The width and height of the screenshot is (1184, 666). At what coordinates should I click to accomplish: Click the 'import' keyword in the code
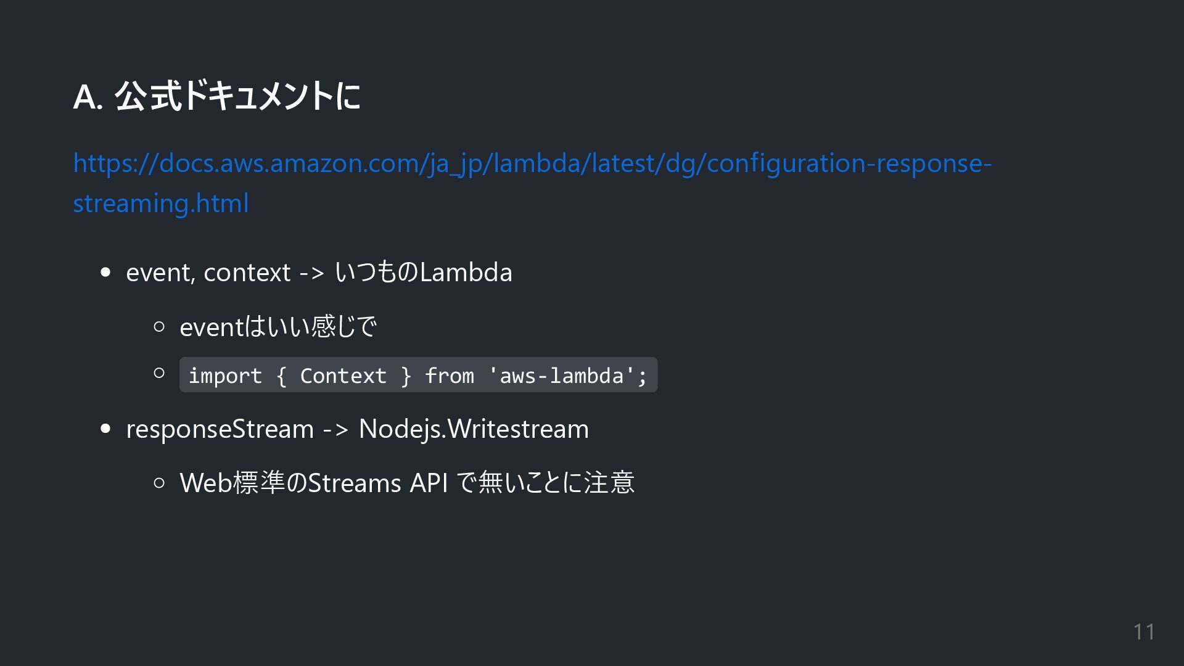point(225,376)
